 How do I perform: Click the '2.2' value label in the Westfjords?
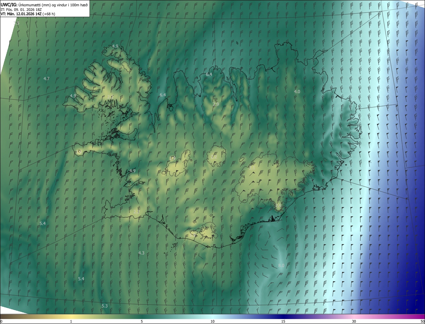tap(111, 97)
